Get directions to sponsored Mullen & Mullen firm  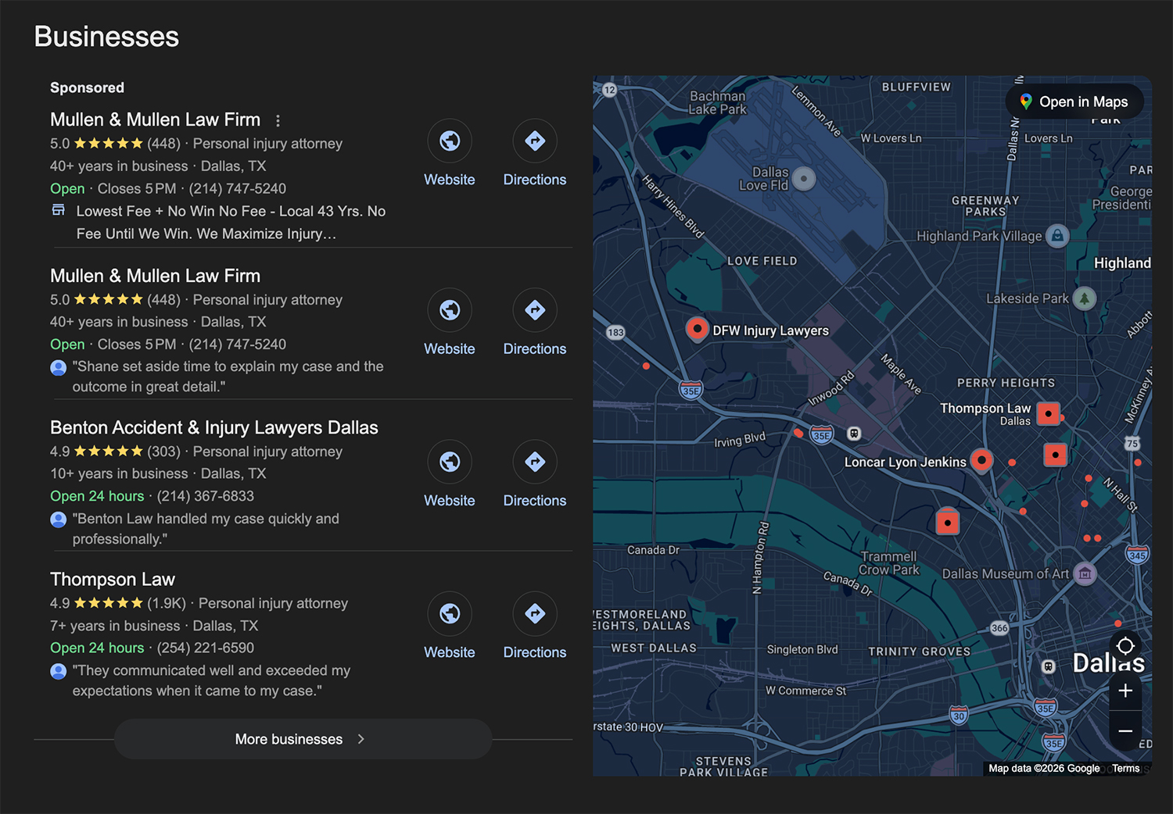(x=534, y=141)
